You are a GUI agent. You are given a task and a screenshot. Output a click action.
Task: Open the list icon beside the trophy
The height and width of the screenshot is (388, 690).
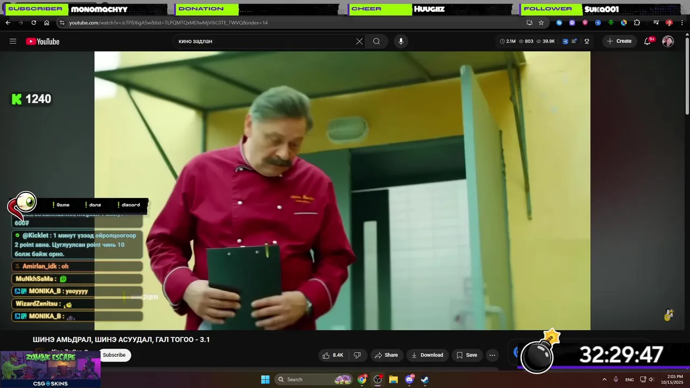[x=574, y=41]
